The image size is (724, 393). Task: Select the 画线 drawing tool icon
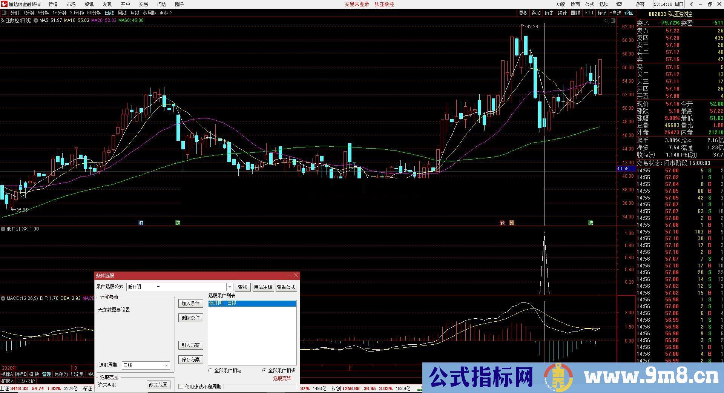(x=575, y=12)
